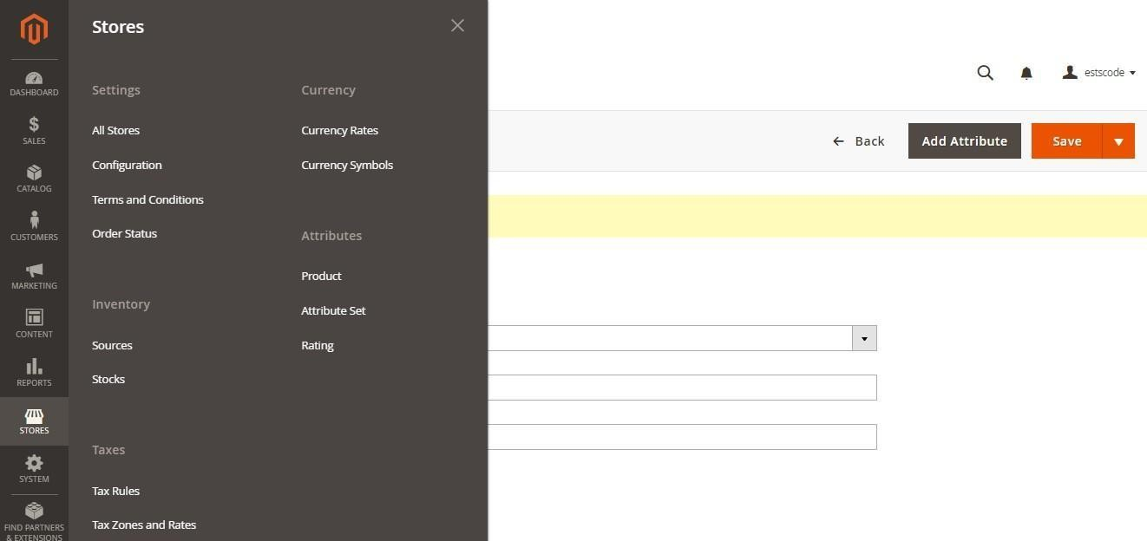Open the estscode account dropdown
Viewport: 1147px width, 541px height.
[x=1099, y=73]
